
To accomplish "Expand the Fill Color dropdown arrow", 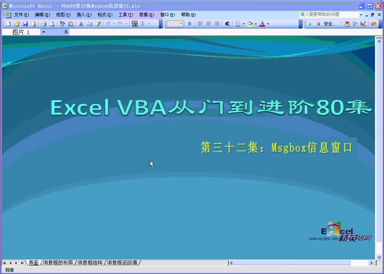I will coord(255,24).
